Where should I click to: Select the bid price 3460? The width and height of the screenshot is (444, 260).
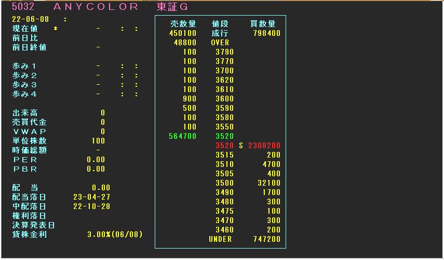pyautogui.click(x=224, y=230)
